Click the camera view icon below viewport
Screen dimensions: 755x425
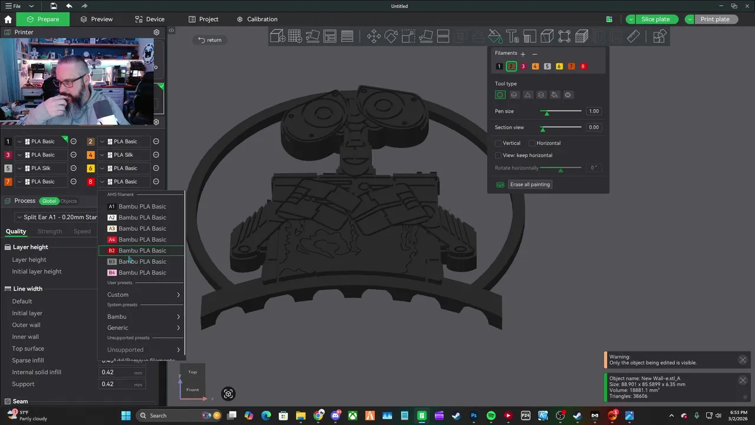tap(228, 394)
